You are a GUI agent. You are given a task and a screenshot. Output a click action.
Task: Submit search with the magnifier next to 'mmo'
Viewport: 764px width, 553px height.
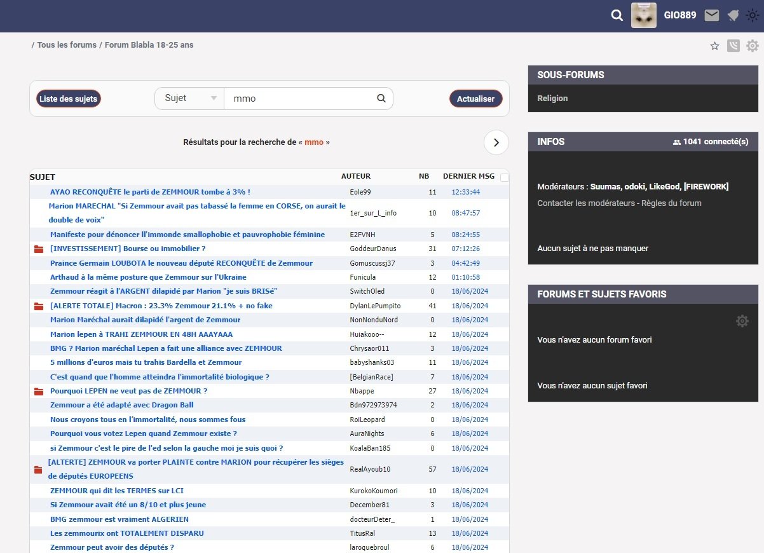click(x=381, y=99)
